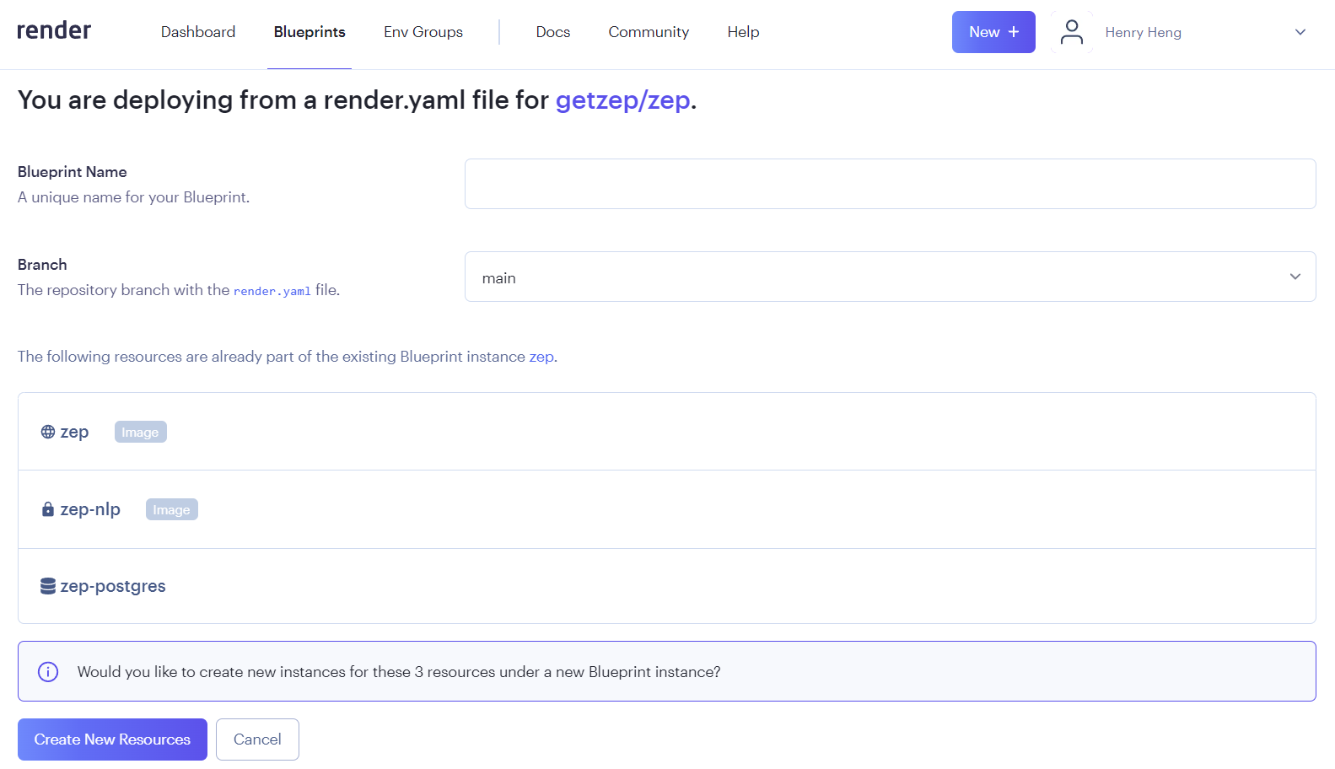This screenshot has width=1335, height=769.
Task: Open the existing zep Blueprint instance link
Action: coord(541,357)
